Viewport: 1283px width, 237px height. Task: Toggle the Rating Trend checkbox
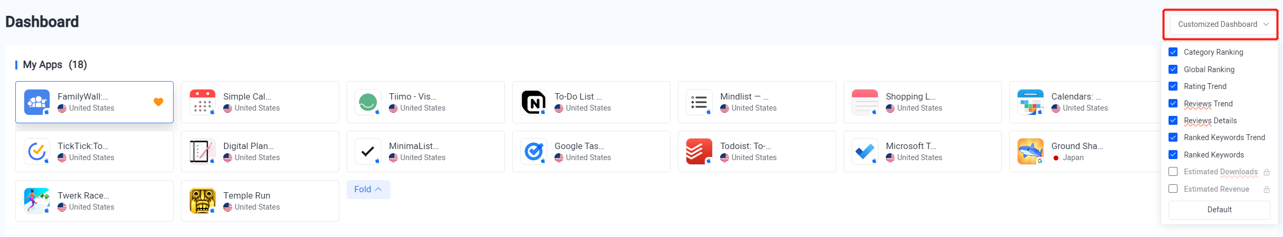click(x=1173, y=86)
